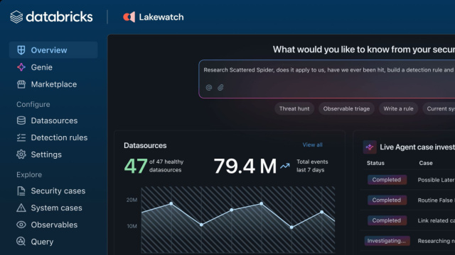Select the Write a rule suggestion chip
455x255 pixels.
398,108
